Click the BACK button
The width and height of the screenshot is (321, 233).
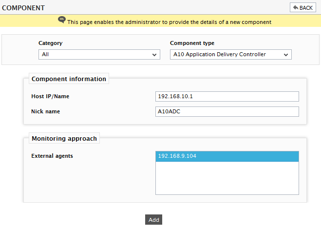click(303, 8)
